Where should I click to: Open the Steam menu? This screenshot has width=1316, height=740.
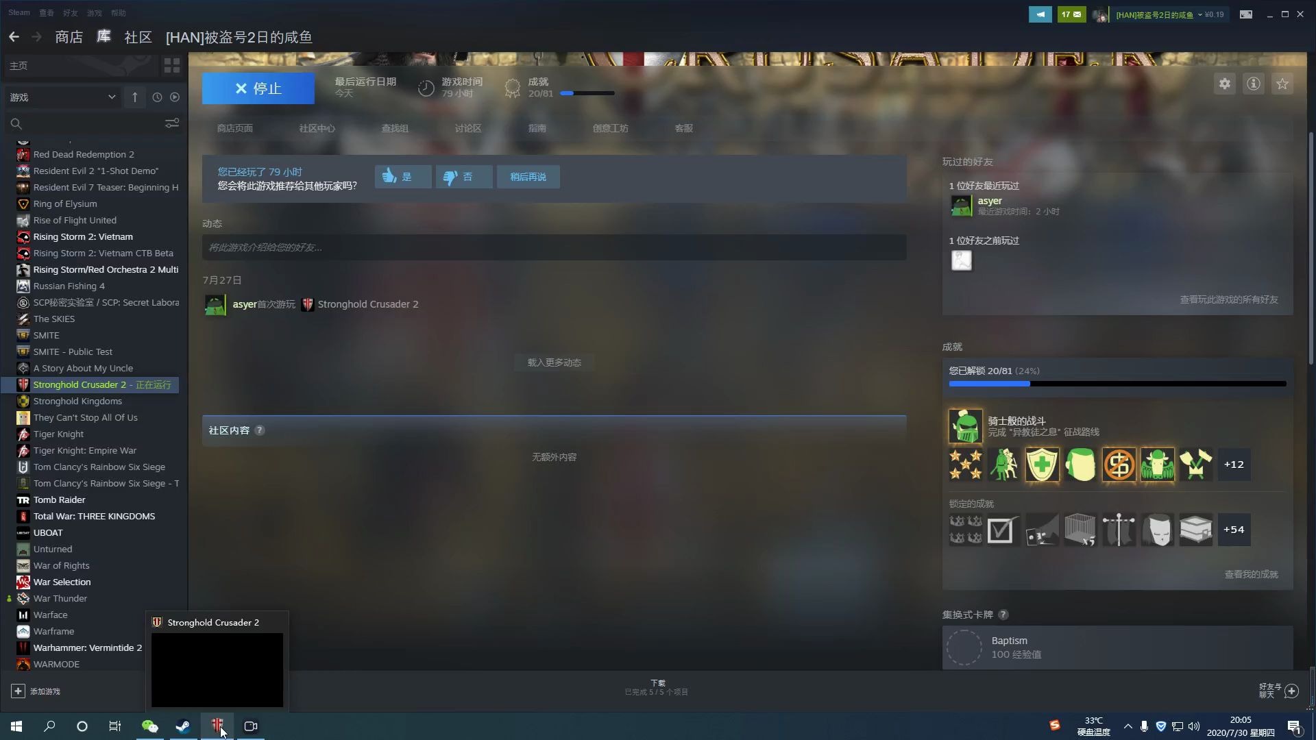[x=19, y=12]
